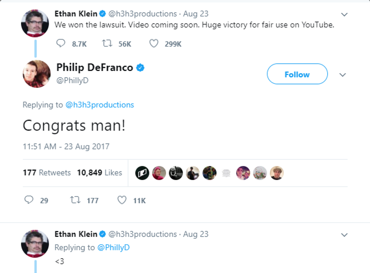This screenshot has height=273, width=370.
Task: Click Philip DeFranco's verified badge
Action: [140, 68]
